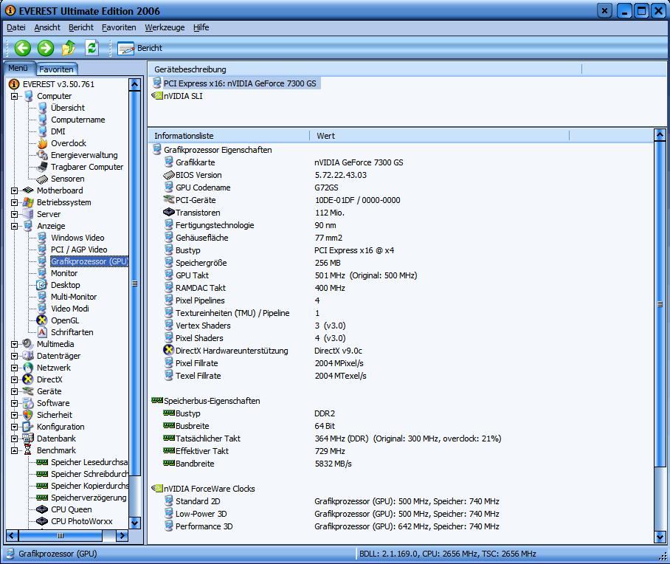Click the Desktop icon in tree
Viewport: 670px width, 564px height.
coord(42,285)
